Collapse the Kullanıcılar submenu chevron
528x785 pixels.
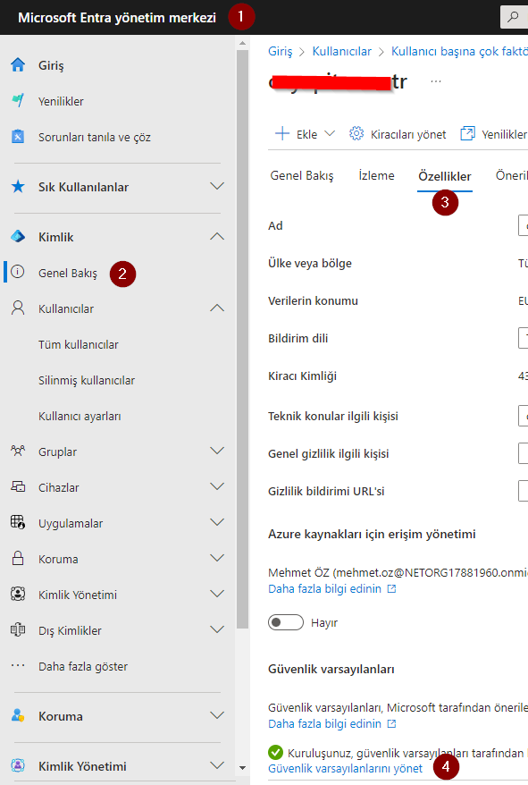point(217,308)
